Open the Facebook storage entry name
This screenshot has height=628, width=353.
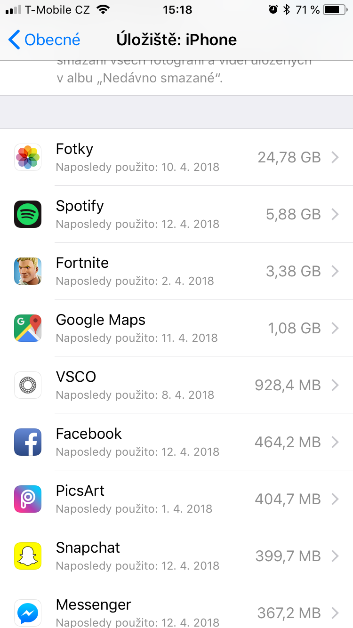click(x=88, y=434)
